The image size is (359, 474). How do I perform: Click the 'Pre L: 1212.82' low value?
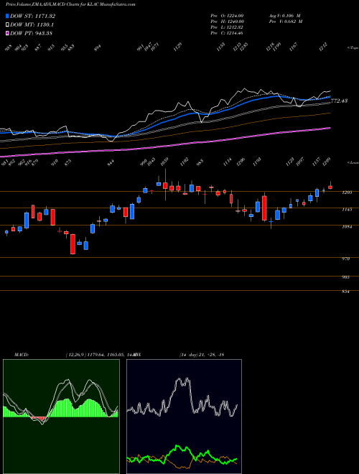coord(227,27)
